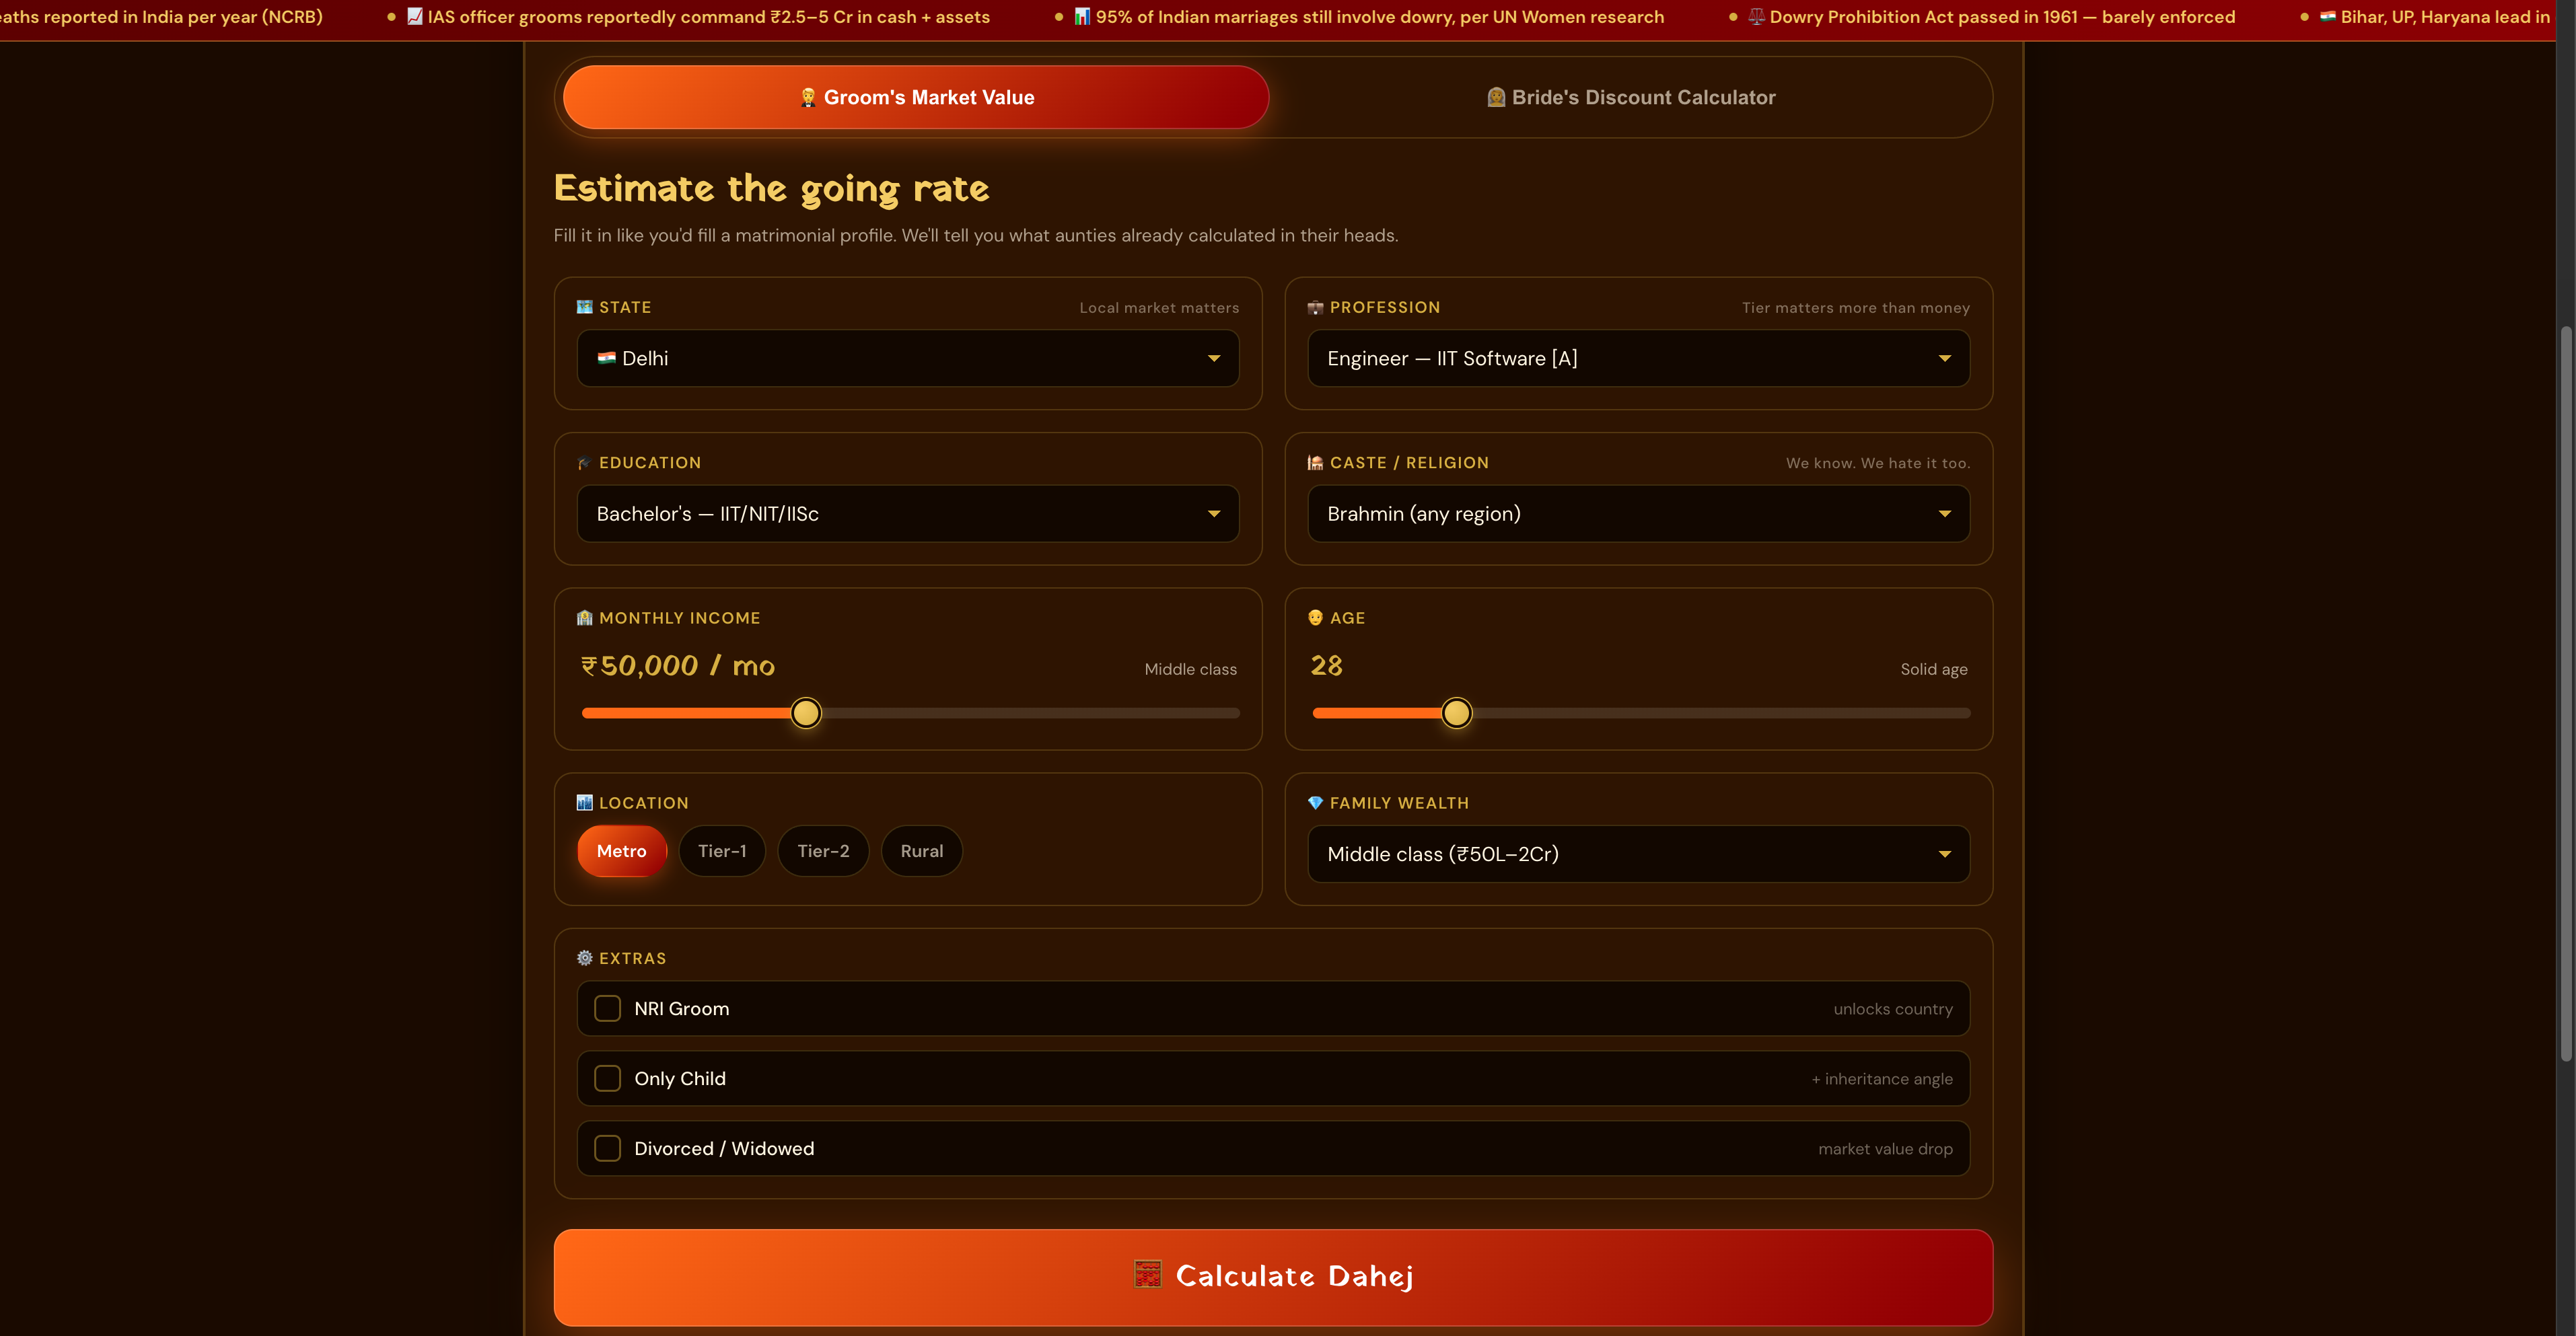Click the Education dropdown arrow
The width and height of the screenshot is (2576, 1336).
1214,514
